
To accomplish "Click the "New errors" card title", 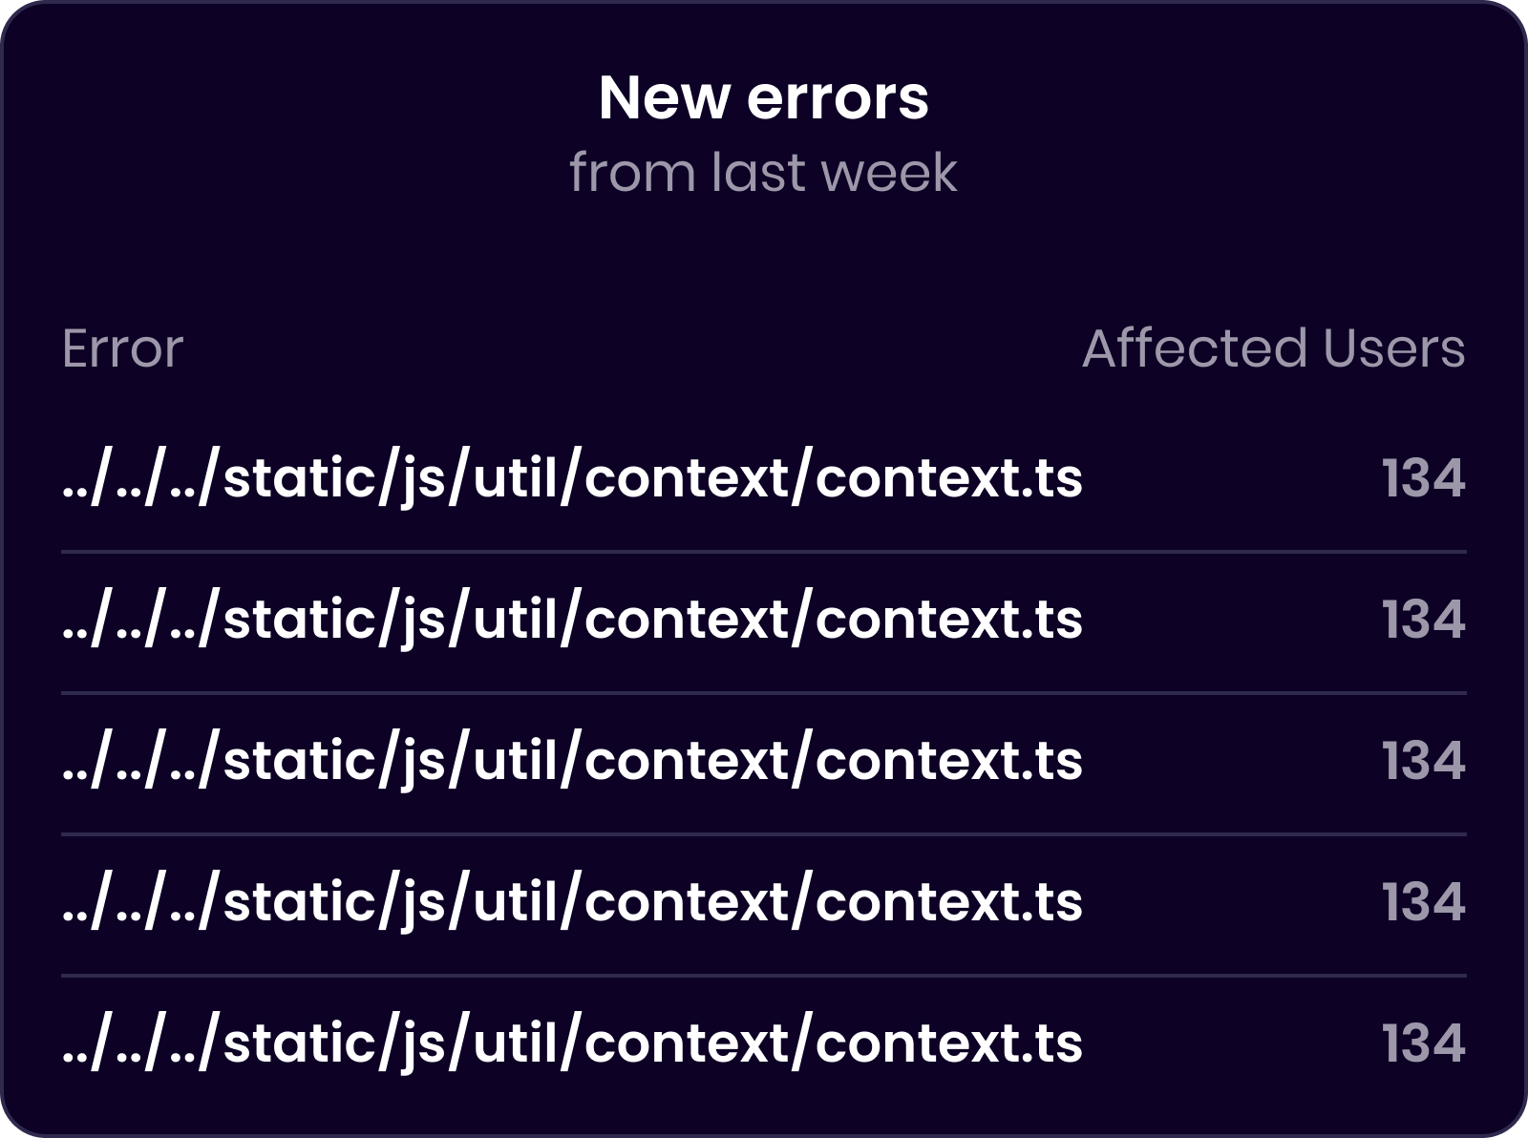I will 763,97.
